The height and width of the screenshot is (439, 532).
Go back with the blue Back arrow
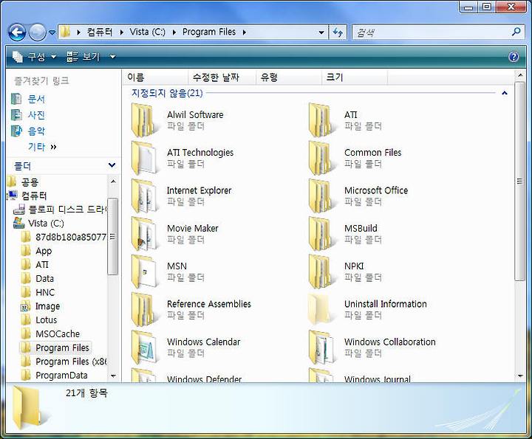[x=16, y=32]
